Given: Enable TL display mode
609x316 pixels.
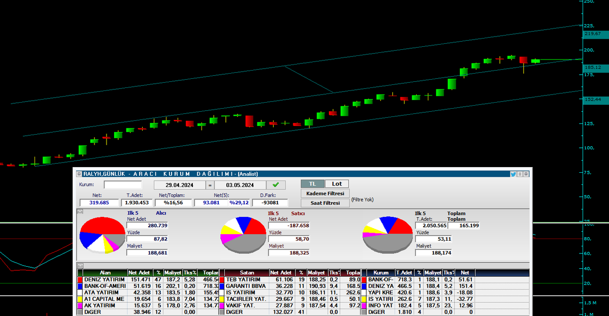Looking at the screenshot, I should point(312,183).
